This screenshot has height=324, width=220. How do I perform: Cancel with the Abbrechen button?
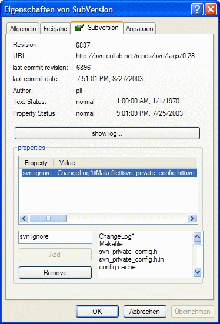point(145,312)
